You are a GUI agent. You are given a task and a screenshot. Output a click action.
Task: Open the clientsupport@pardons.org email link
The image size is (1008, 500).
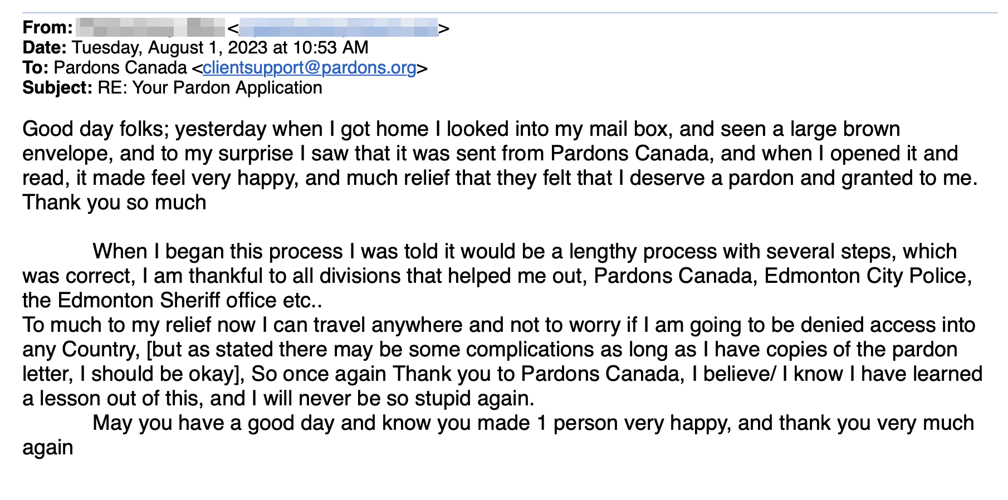point(310,68)
